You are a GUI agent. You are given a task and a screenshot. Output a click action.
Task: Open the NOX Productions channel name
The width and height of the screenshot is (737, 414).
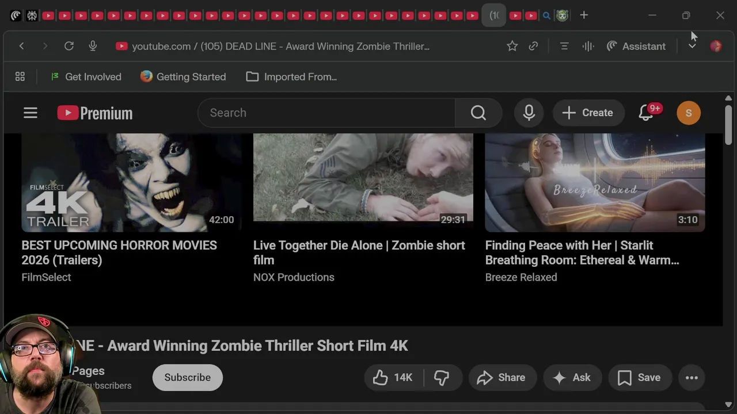click(x=294, y=277)
